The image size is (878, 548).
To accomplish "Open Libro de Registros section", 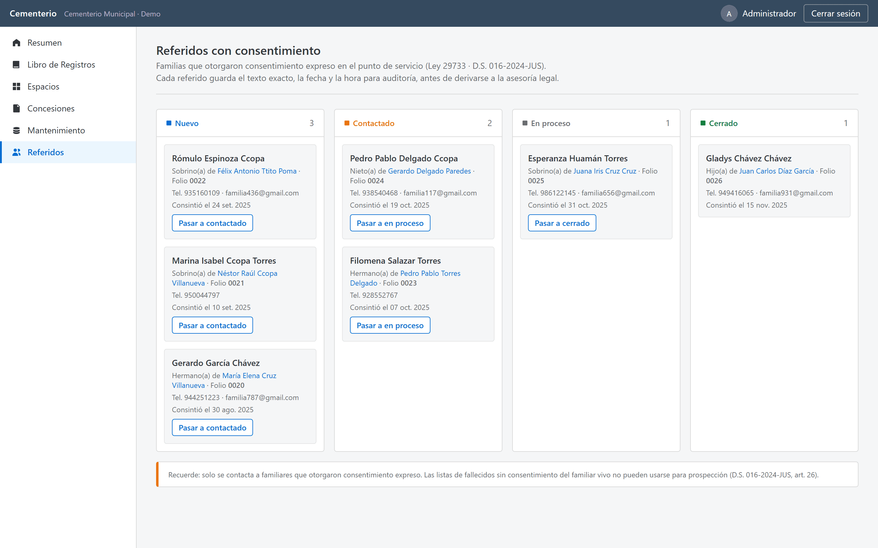I will tap(68, 65).
